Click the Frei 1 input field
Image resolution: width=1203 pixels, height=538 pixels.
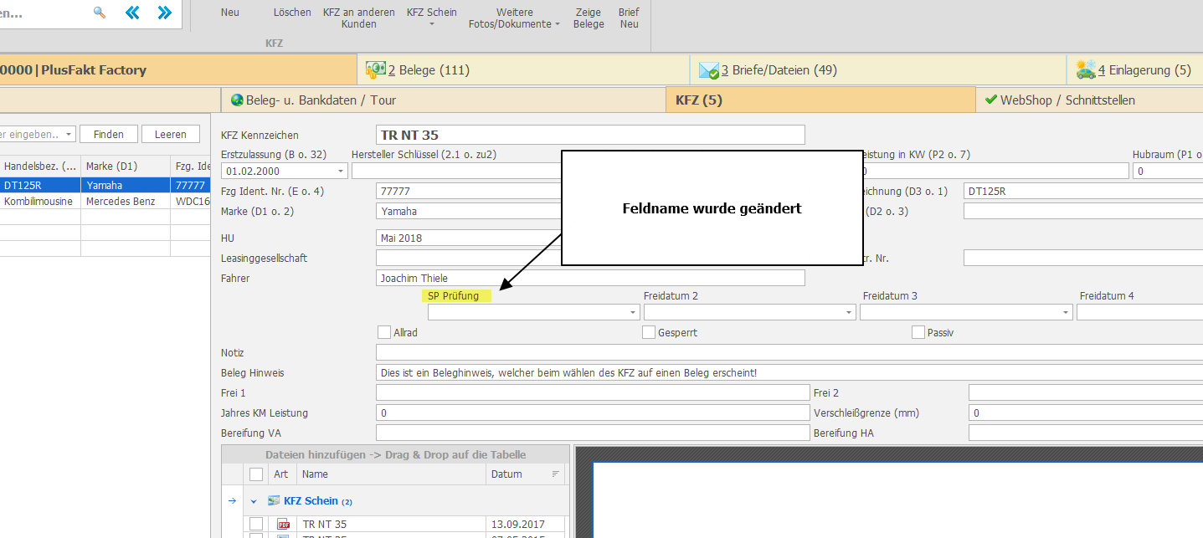click(593, 392)
